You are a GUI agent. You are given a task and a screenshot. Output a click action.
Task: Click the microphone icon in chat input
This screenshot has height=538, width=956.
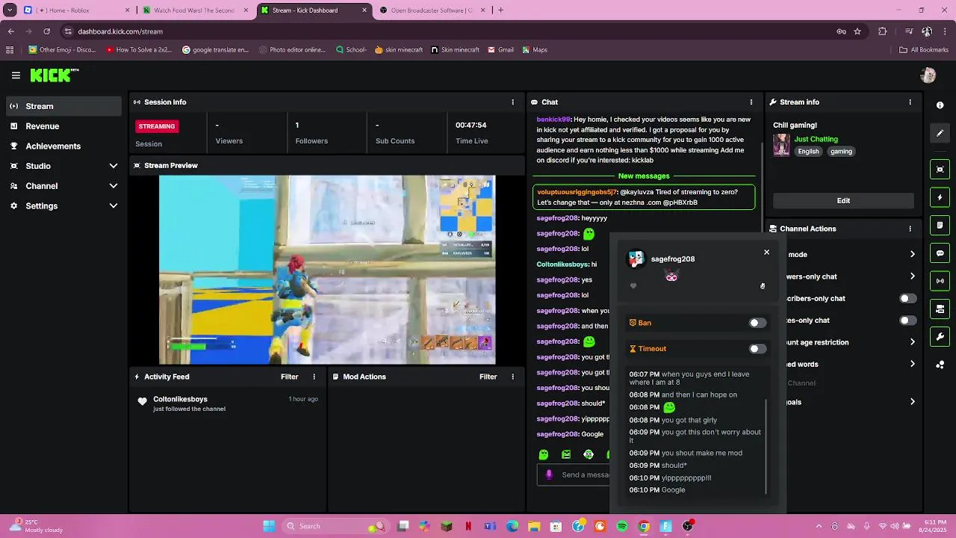click(549, 474)
